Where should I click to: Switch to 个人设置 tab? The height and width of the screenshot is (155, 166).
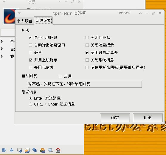point(24,21)
